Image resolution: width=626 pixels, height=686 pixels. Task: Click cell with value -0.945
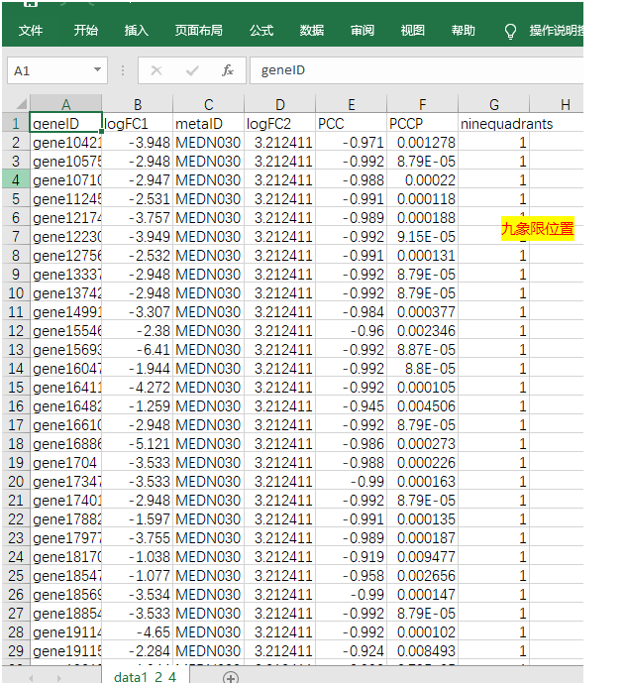click(x=351, y=405)
